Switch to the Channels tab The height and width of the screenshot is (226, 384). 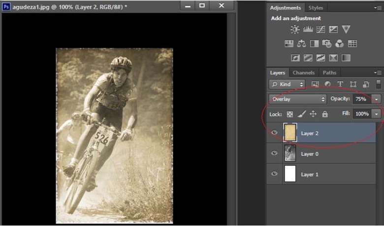304,73
